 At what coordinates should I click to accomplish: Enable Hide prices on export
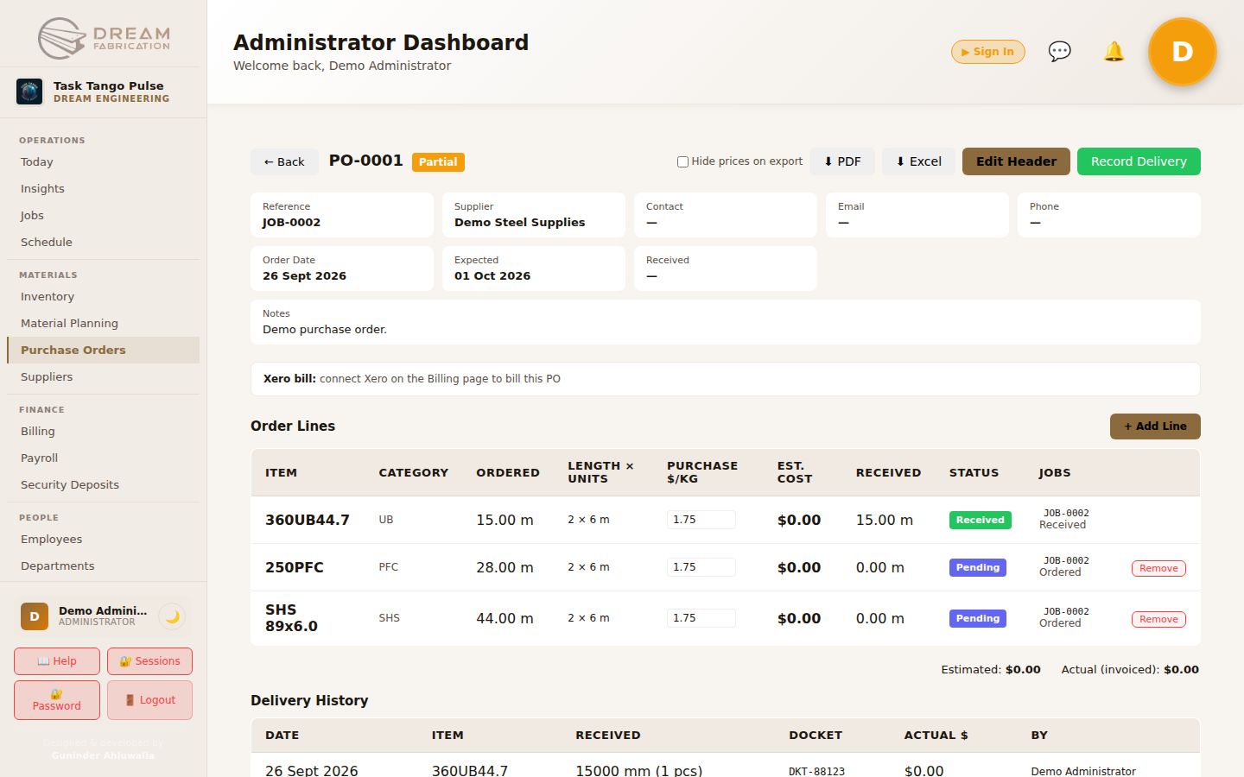pyautogui.click(x=682, y=161)
